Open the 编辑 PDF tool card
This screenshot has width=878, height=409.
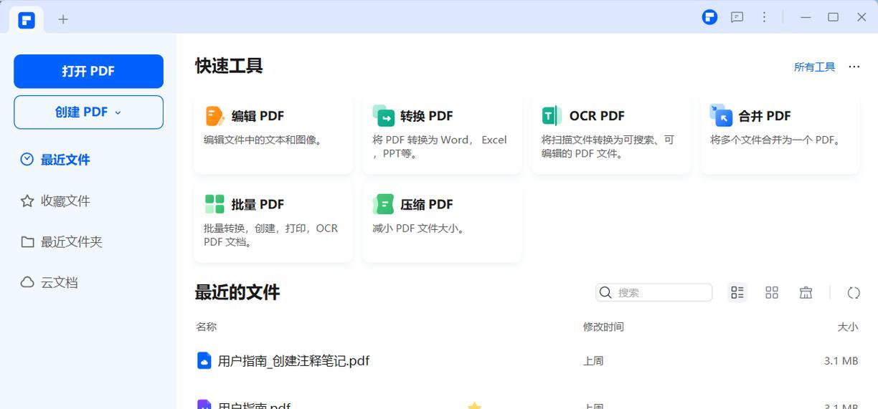click(x=273, y=134)
